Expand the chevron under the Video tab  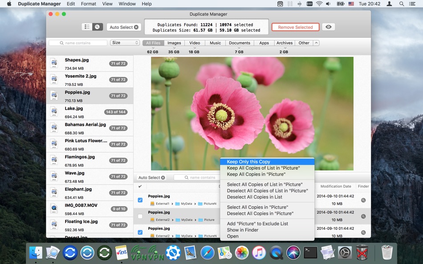tap(194, 48)
